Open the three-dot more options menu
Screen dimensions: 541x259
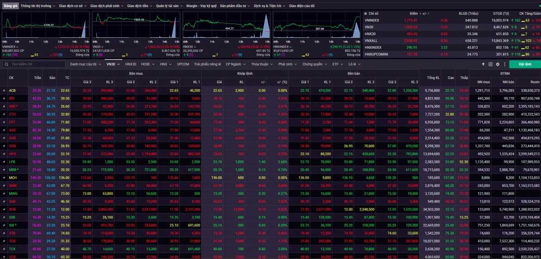(505, 64)
